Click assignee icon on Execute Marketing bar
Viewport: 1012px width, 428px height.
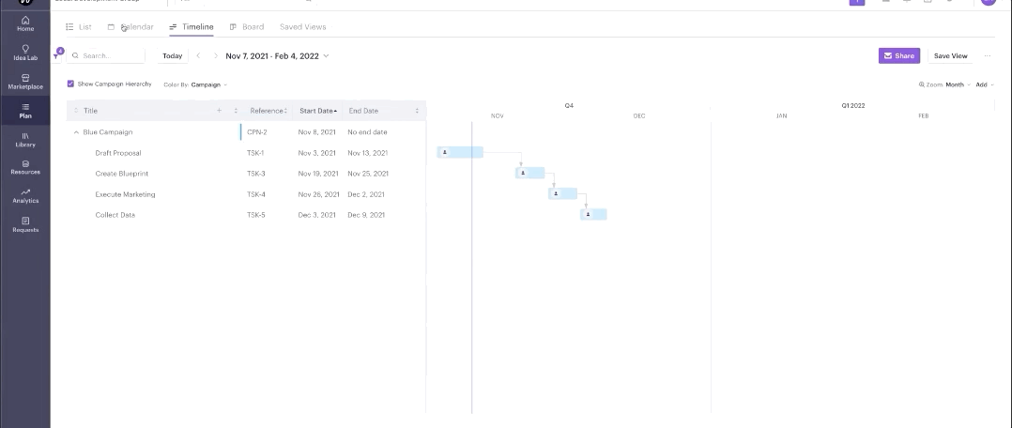coord(556,193)
